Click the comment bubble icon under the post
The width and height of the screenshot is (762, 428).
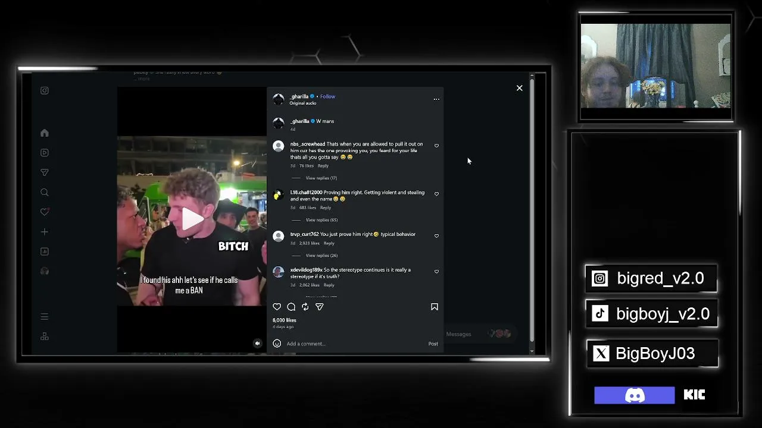pos(291,307)
